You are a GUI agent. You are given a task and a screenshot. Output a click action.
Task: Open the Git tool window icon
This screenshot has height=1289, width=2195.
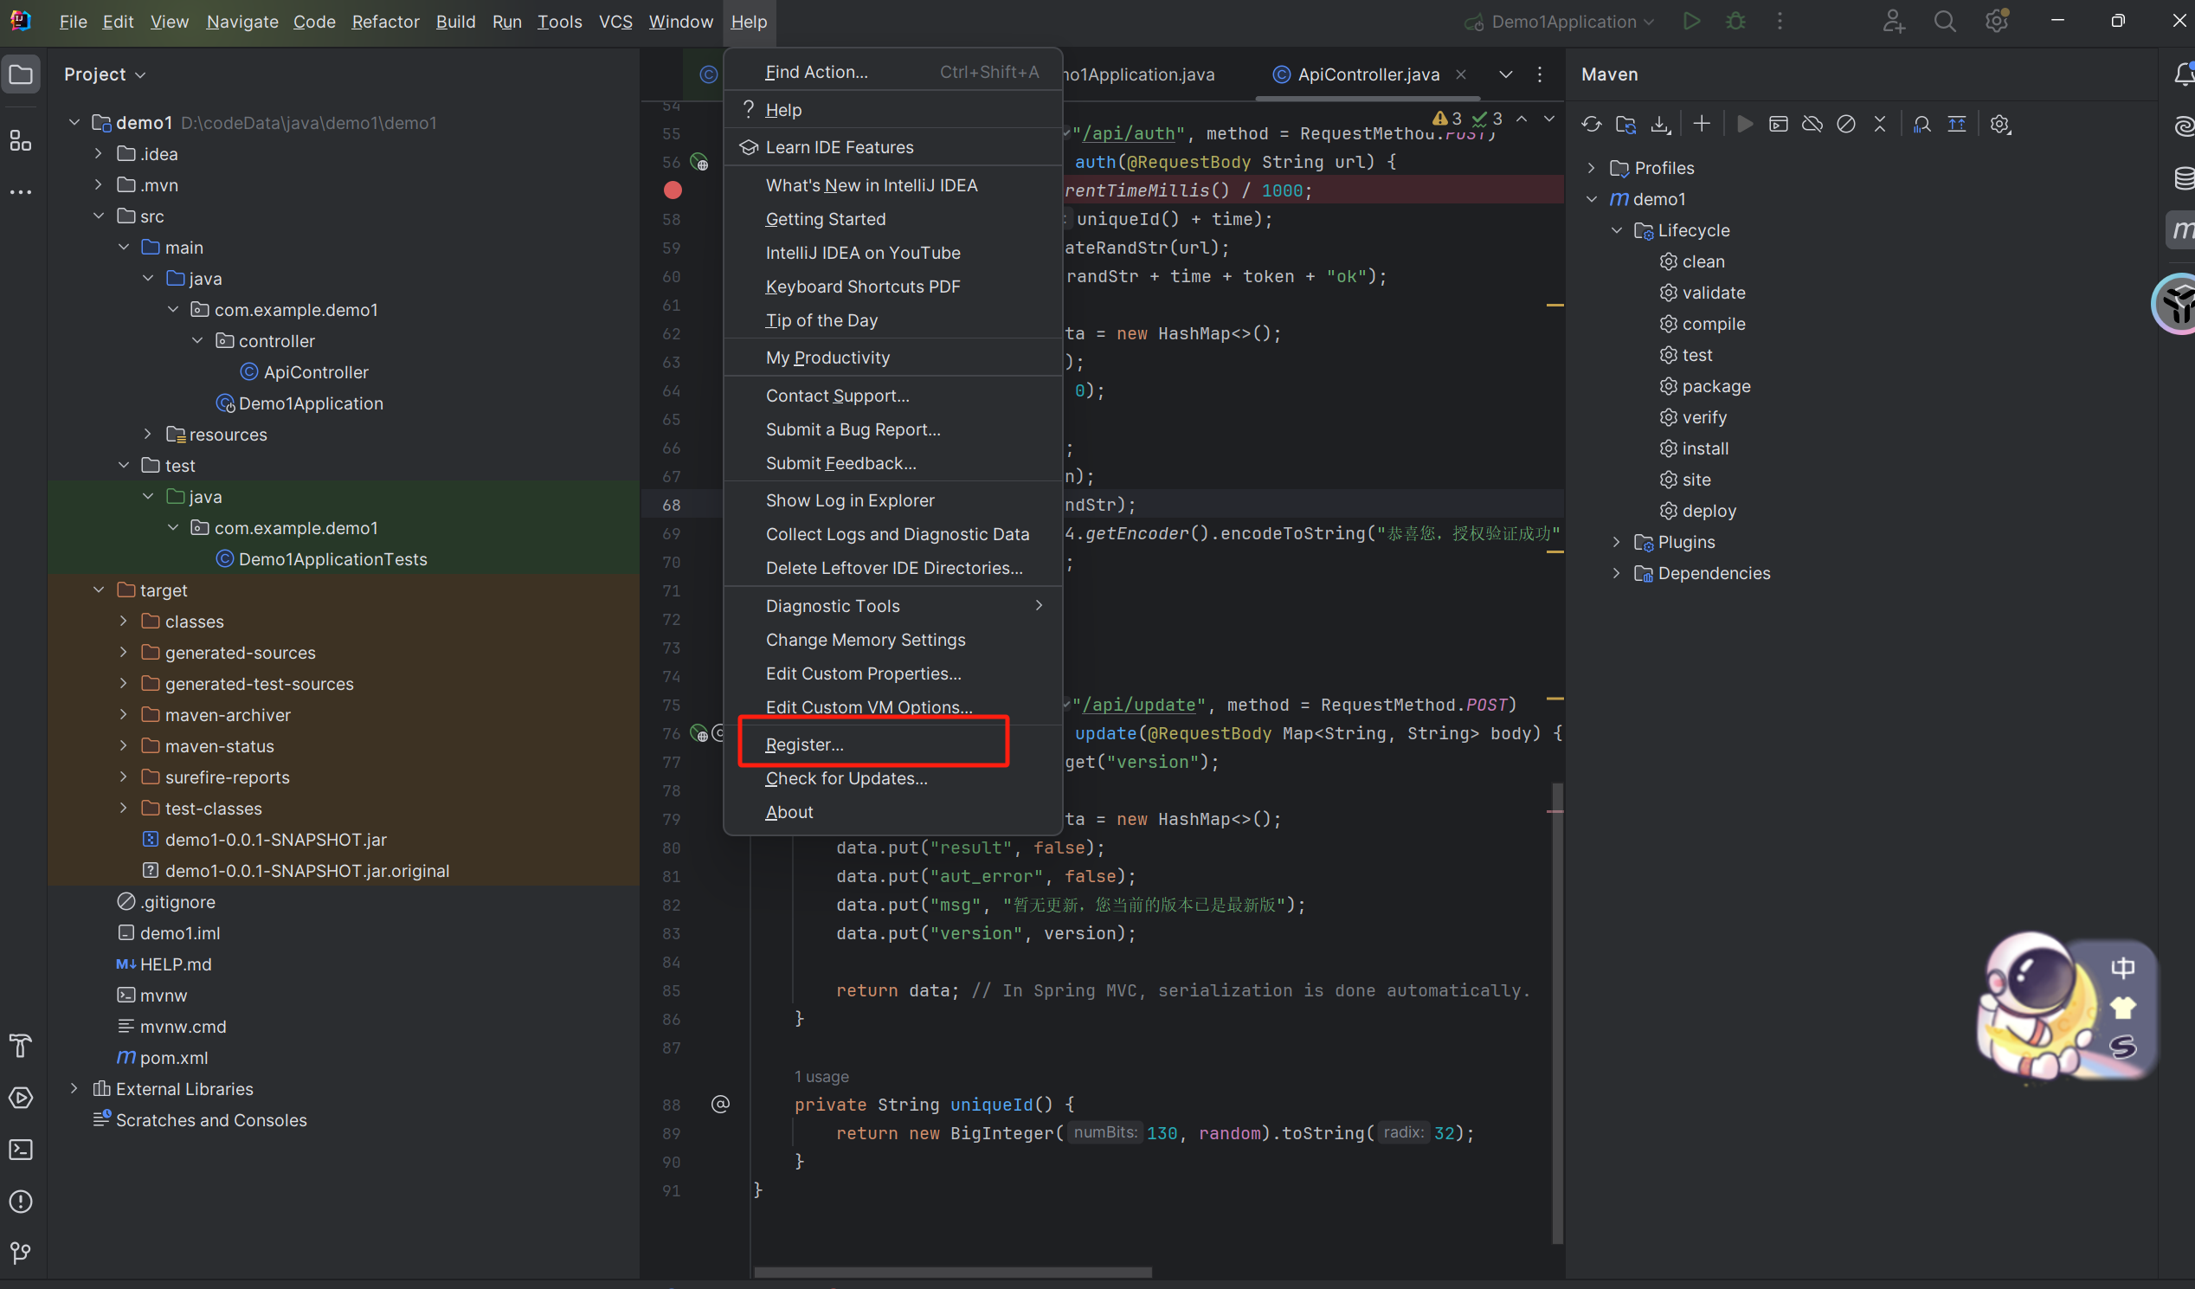tap(21, 1253)
